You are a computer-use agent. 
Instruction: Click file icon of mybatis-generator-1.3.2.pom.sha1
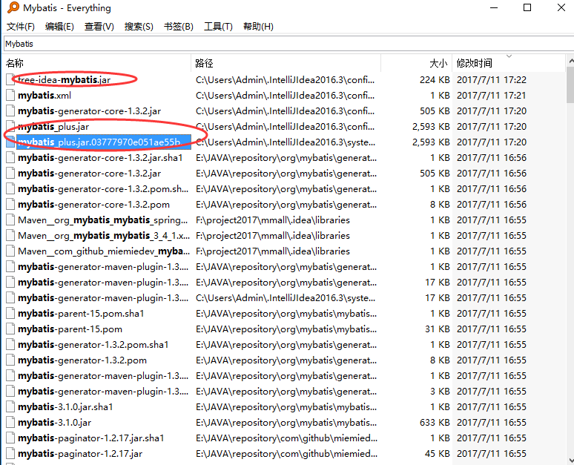10,345
